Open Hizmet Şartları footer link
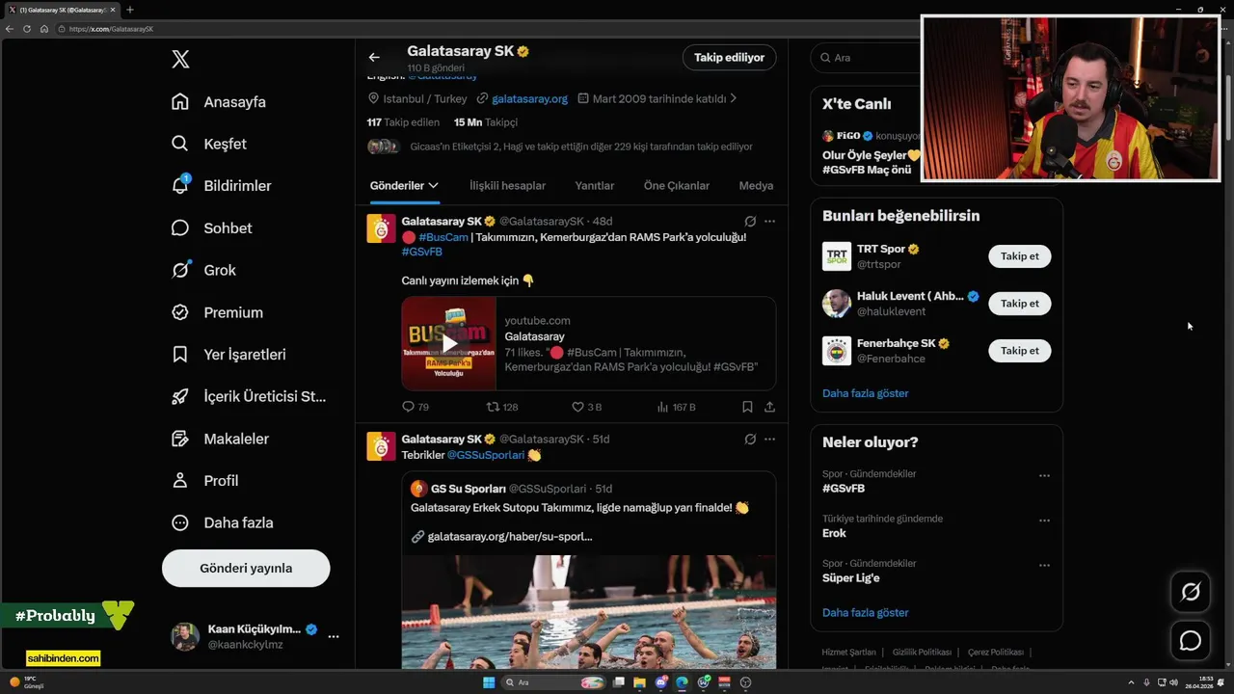This screenshot has height=694, width=1234. click(848, 653)
